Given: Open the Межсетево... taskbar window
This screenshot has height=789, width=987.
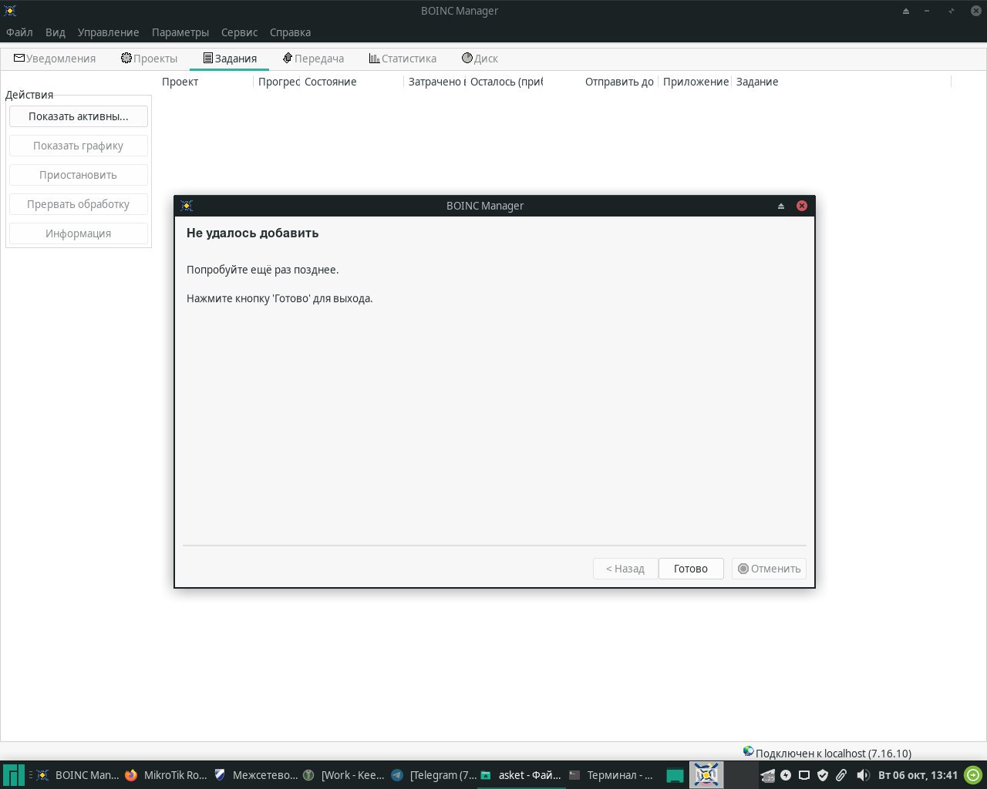Looking at the screenshot, I should tap(255, 775).
